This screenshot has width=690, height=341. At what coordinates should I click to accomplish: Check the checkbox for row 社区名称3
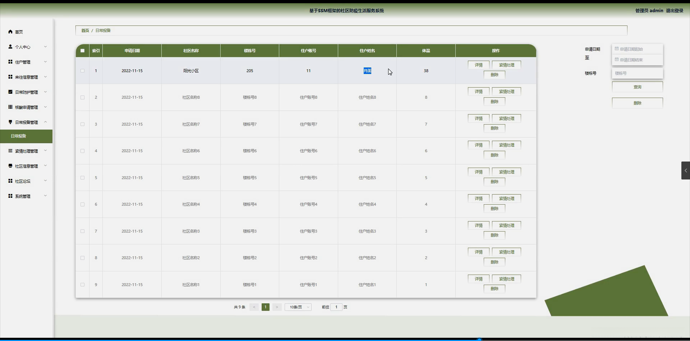82,231
